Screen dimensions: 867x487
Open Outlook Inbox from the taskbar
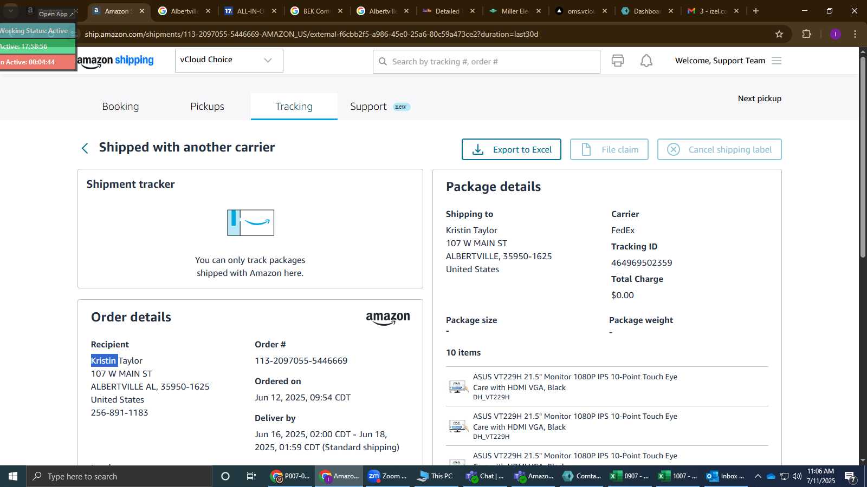[x=725, y=476]
